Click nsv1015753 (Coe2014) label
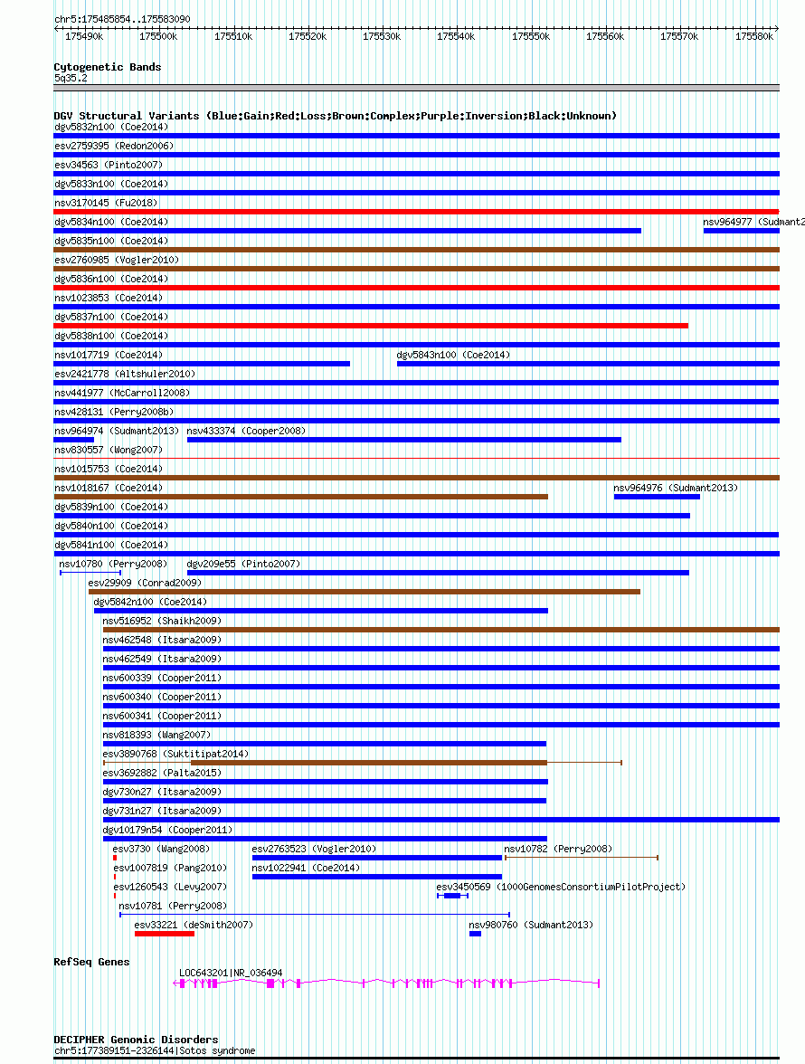 pos(109,469)
